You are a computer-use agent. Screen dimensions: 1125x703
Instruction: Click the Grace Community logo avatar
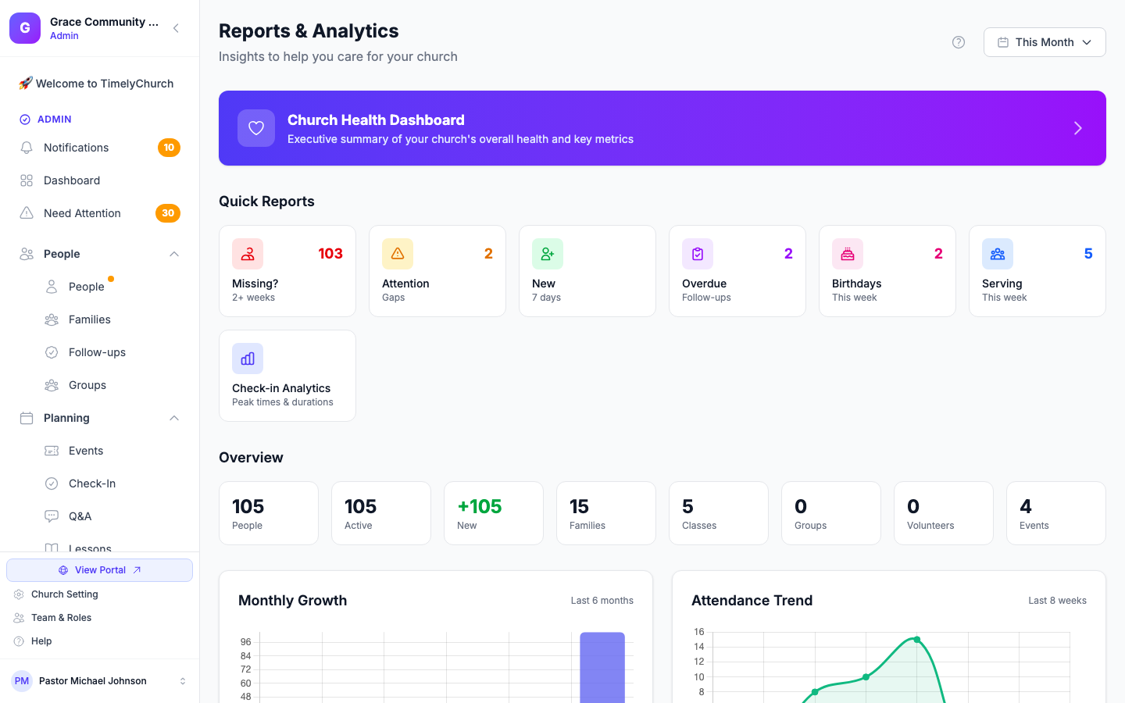(x=25, y=28)
